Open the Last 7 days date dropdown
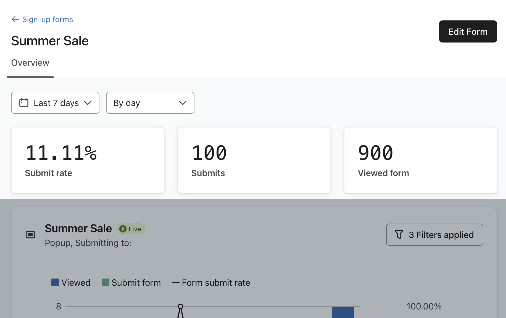Screen dimensions: 506x318 pyautogui.click(x=55, y=103)
